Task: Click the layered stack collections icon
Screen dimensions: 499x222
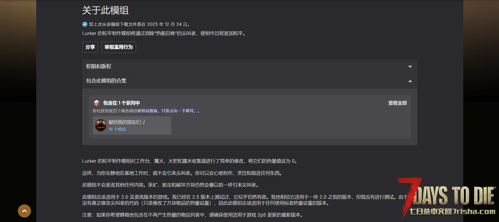Action: 97,103
